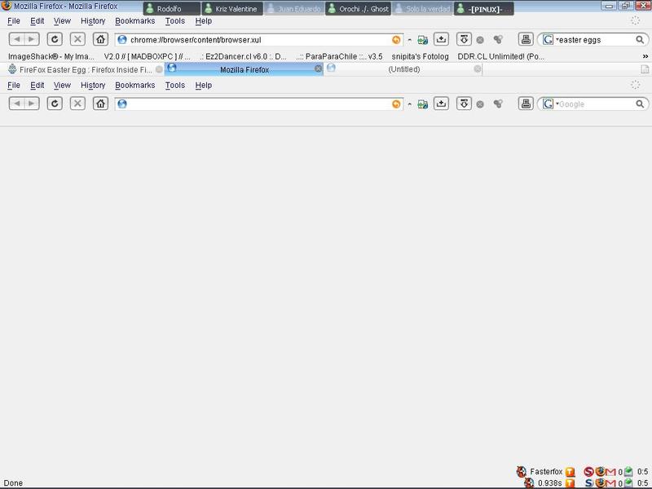The height and width of the screenshot is (489, 652).
Task: Open the ImageShack bookmark link
Action: (51, 56)
